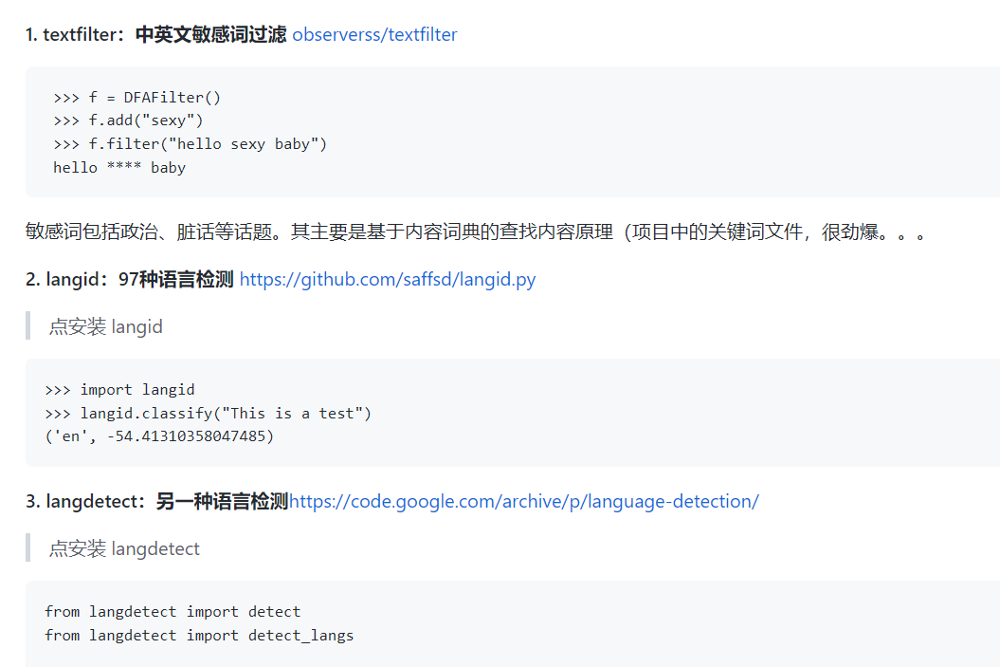This screenshot has width=1000, height=667.
Task: Click the "f = DFAFilter()" code line
Action: coord(137,97)
